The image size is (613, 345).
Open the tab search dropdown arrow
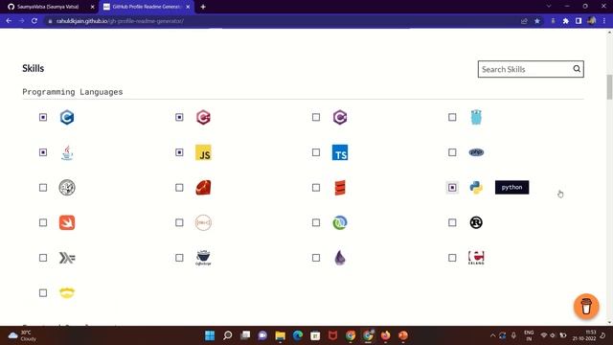coord(549,7)
